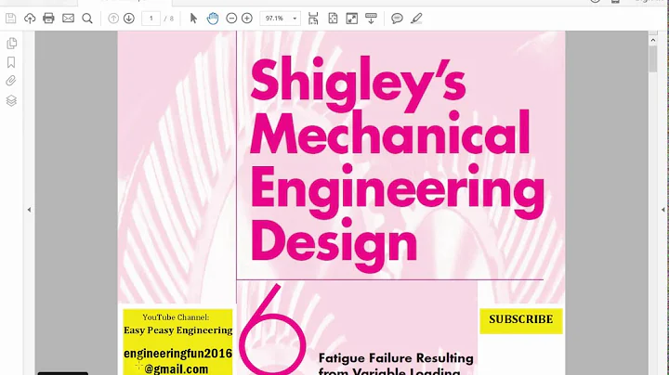Screen dimensions: 669x375
Task: Click the yellow SUBSCRIBE button
Action: (521, 320)
